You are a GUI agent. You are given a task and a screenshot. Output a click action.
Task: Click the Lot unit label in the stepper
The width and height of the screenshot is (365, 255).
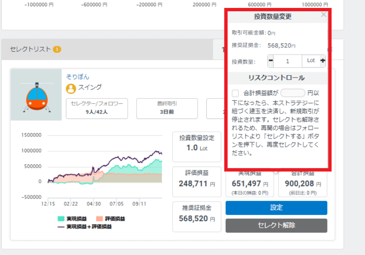[311, 61]
